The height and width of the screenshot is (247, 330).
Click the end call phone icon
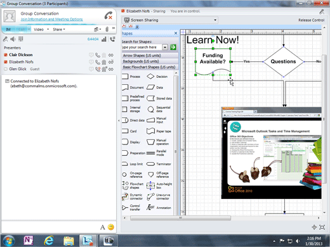click(x=109, y=16)
